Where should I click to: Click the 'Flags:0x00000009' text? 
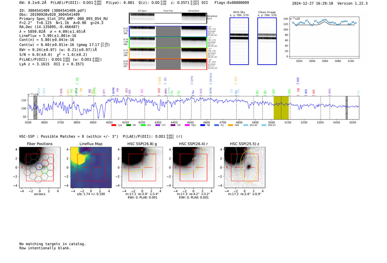pyautogui.click(x=232, y=3)
